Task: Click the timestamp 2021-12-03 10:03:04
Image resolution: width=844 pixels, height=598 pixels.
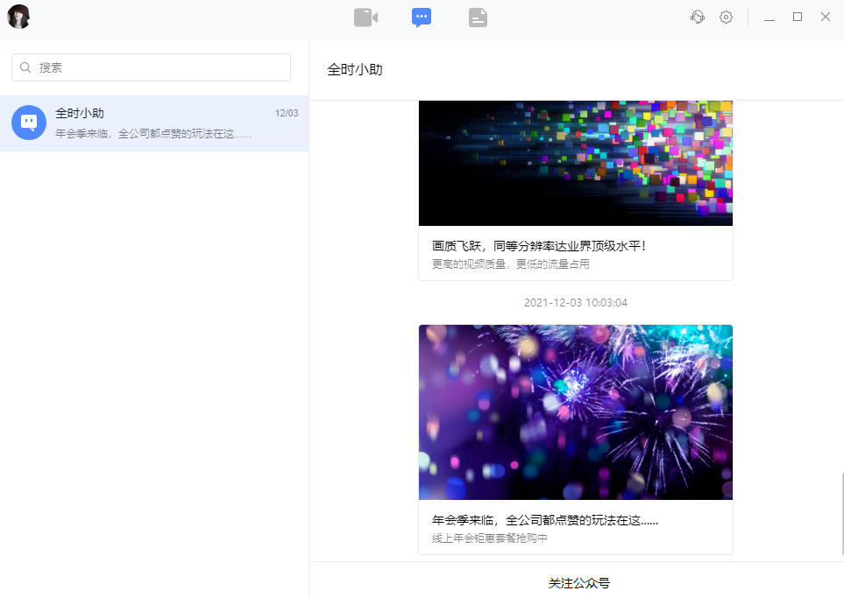Action: [x=576, y=302]
